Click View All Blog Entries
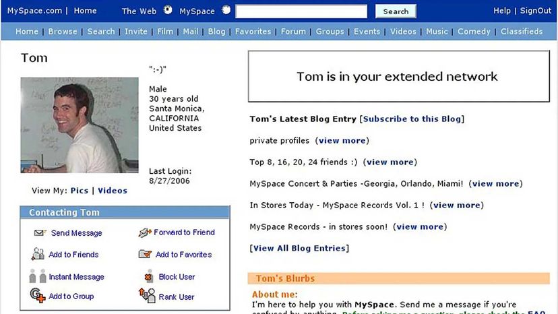This screenshot has width=558, height=314. click(x=299, y=248)
